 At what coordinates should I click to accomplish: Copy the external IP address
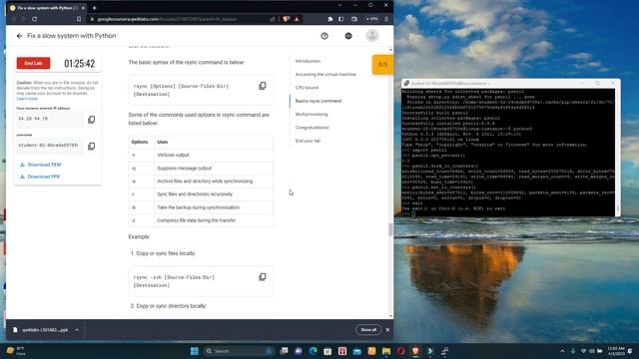91,120
